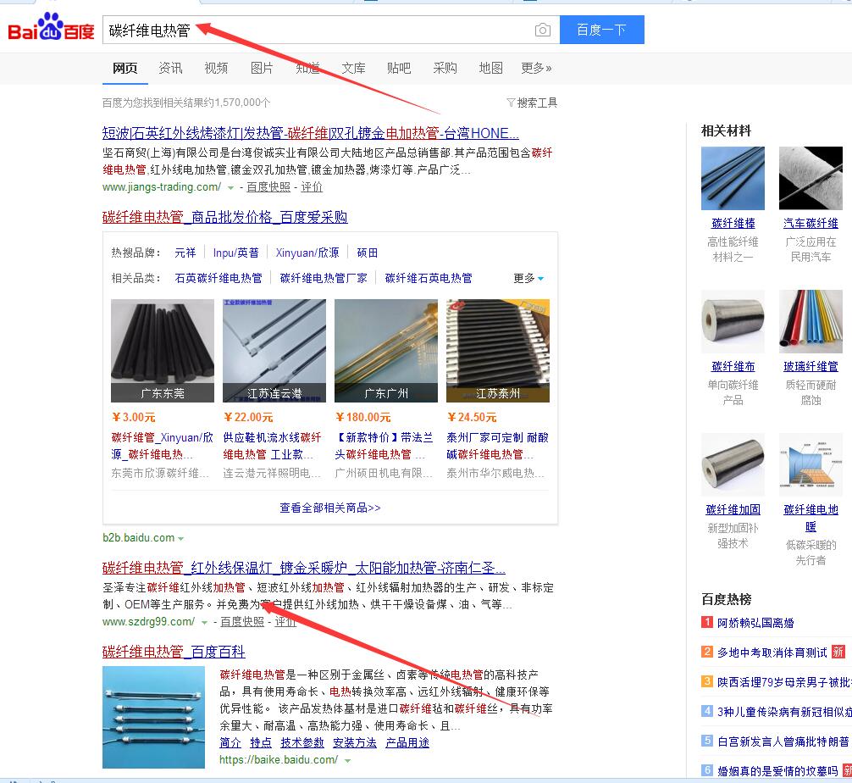852x783 pixels.
Task: Open the 碳纤维棒 related material image
Action: (x=733, y=178)
